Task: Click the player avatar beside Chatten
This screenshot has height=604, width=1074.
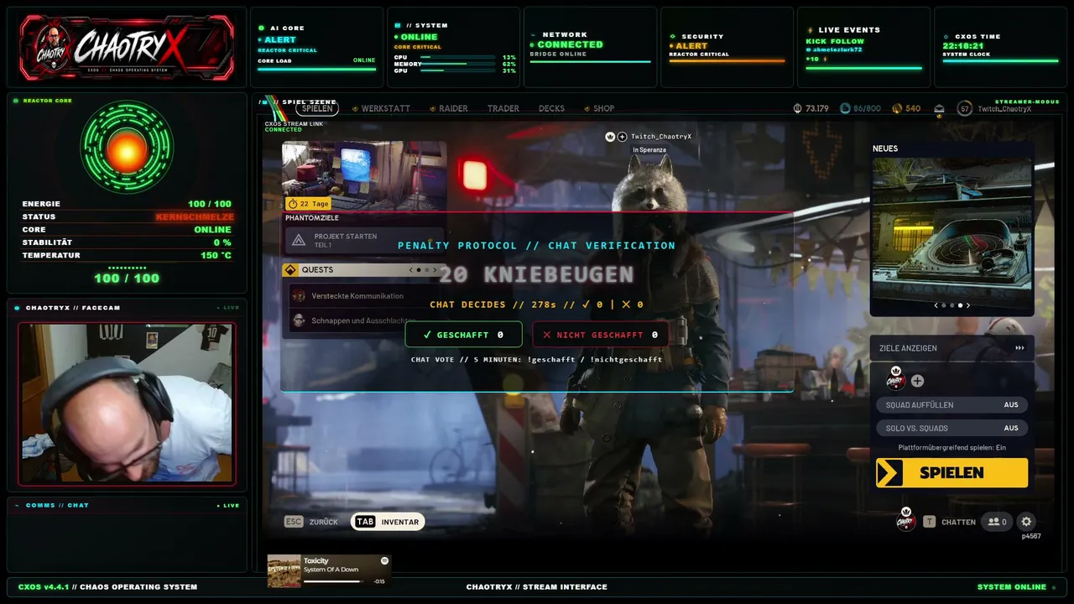Action: pos(905,519)
